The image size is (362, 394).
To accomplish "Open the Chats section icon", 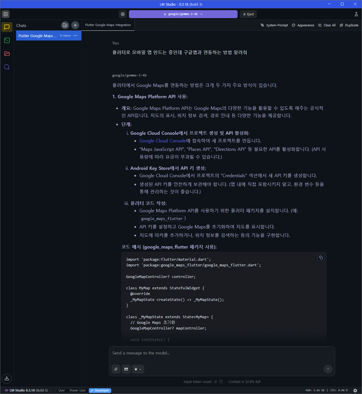I will 7,27.
